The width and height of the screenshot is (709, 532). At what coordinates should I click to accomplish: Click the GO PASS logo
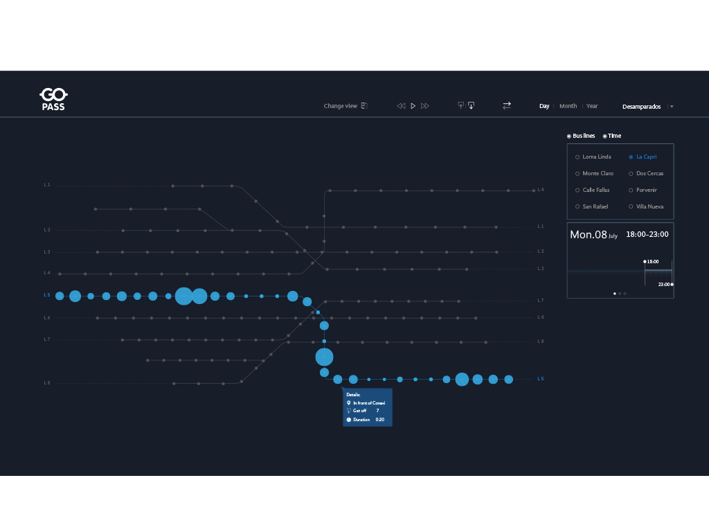[53, 99]
